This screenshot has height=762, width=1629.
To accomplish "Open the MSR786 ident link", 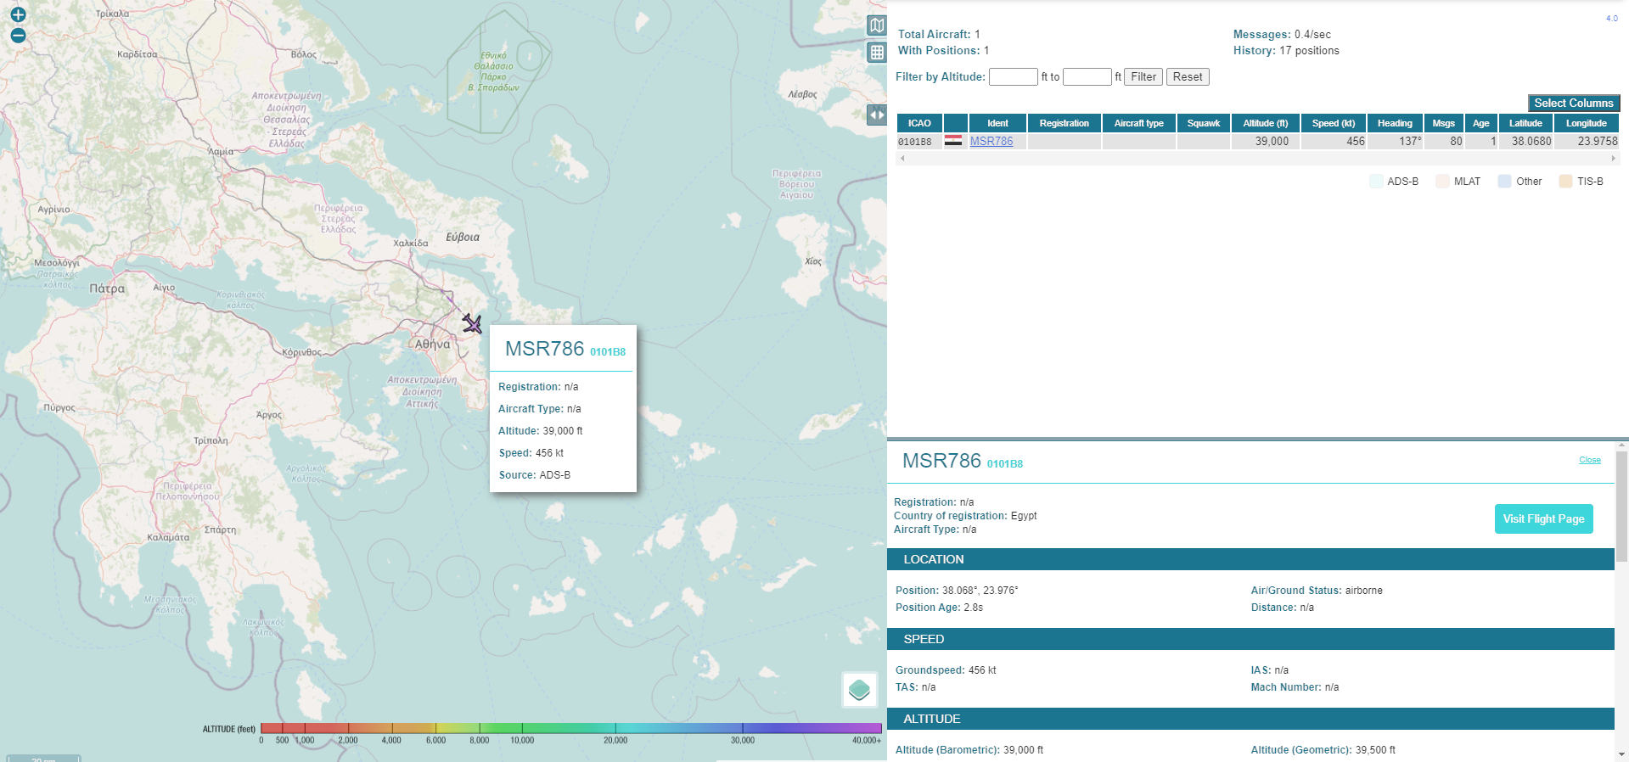I will pyautogui.click(x=991, y=142).
